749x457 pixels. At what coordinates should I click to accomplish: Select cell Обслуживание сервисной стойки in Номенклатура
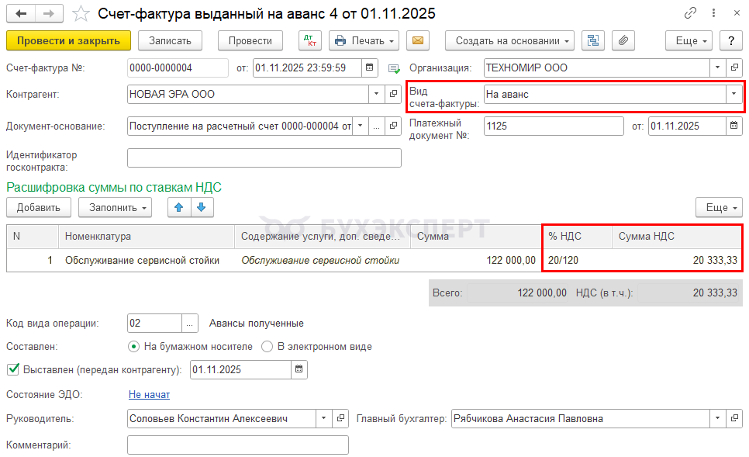(147, 261)
